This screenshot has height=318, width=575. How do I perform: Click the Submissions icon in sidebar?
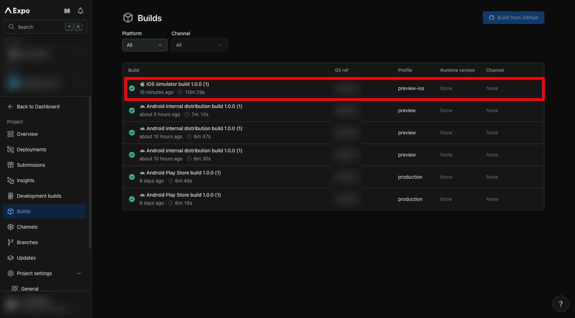(11, 165)
